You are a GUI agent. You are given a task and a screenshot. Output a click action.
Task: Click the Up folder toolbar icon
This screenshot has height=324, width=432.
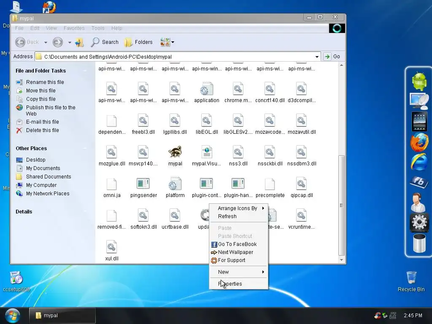79,42
